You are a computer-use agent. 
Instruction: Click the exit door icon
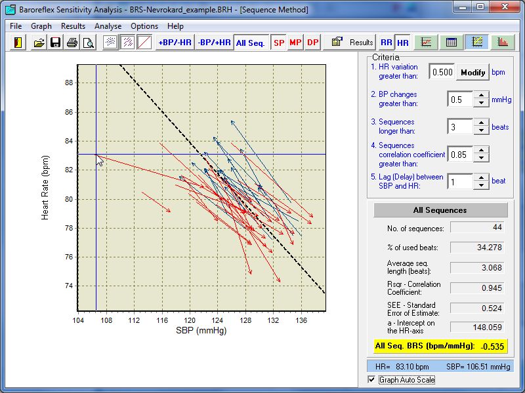pyautogui.click(x=18, y=43)
